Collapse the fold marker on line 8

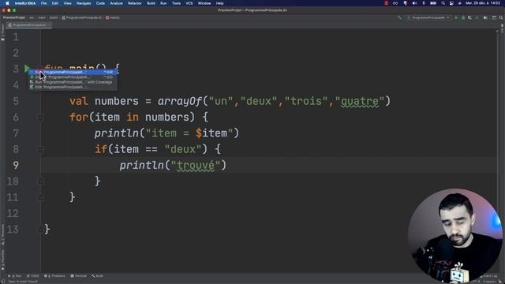coord(40,149)
